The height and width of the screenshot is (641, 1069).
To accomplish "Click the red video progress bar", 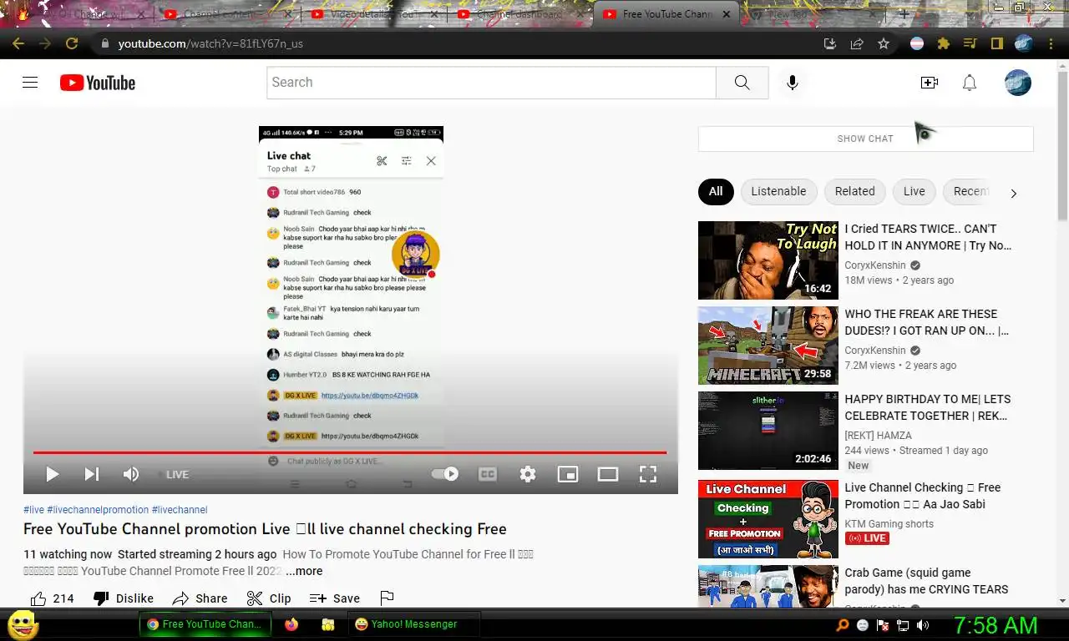I will click(x=350, y=452).
